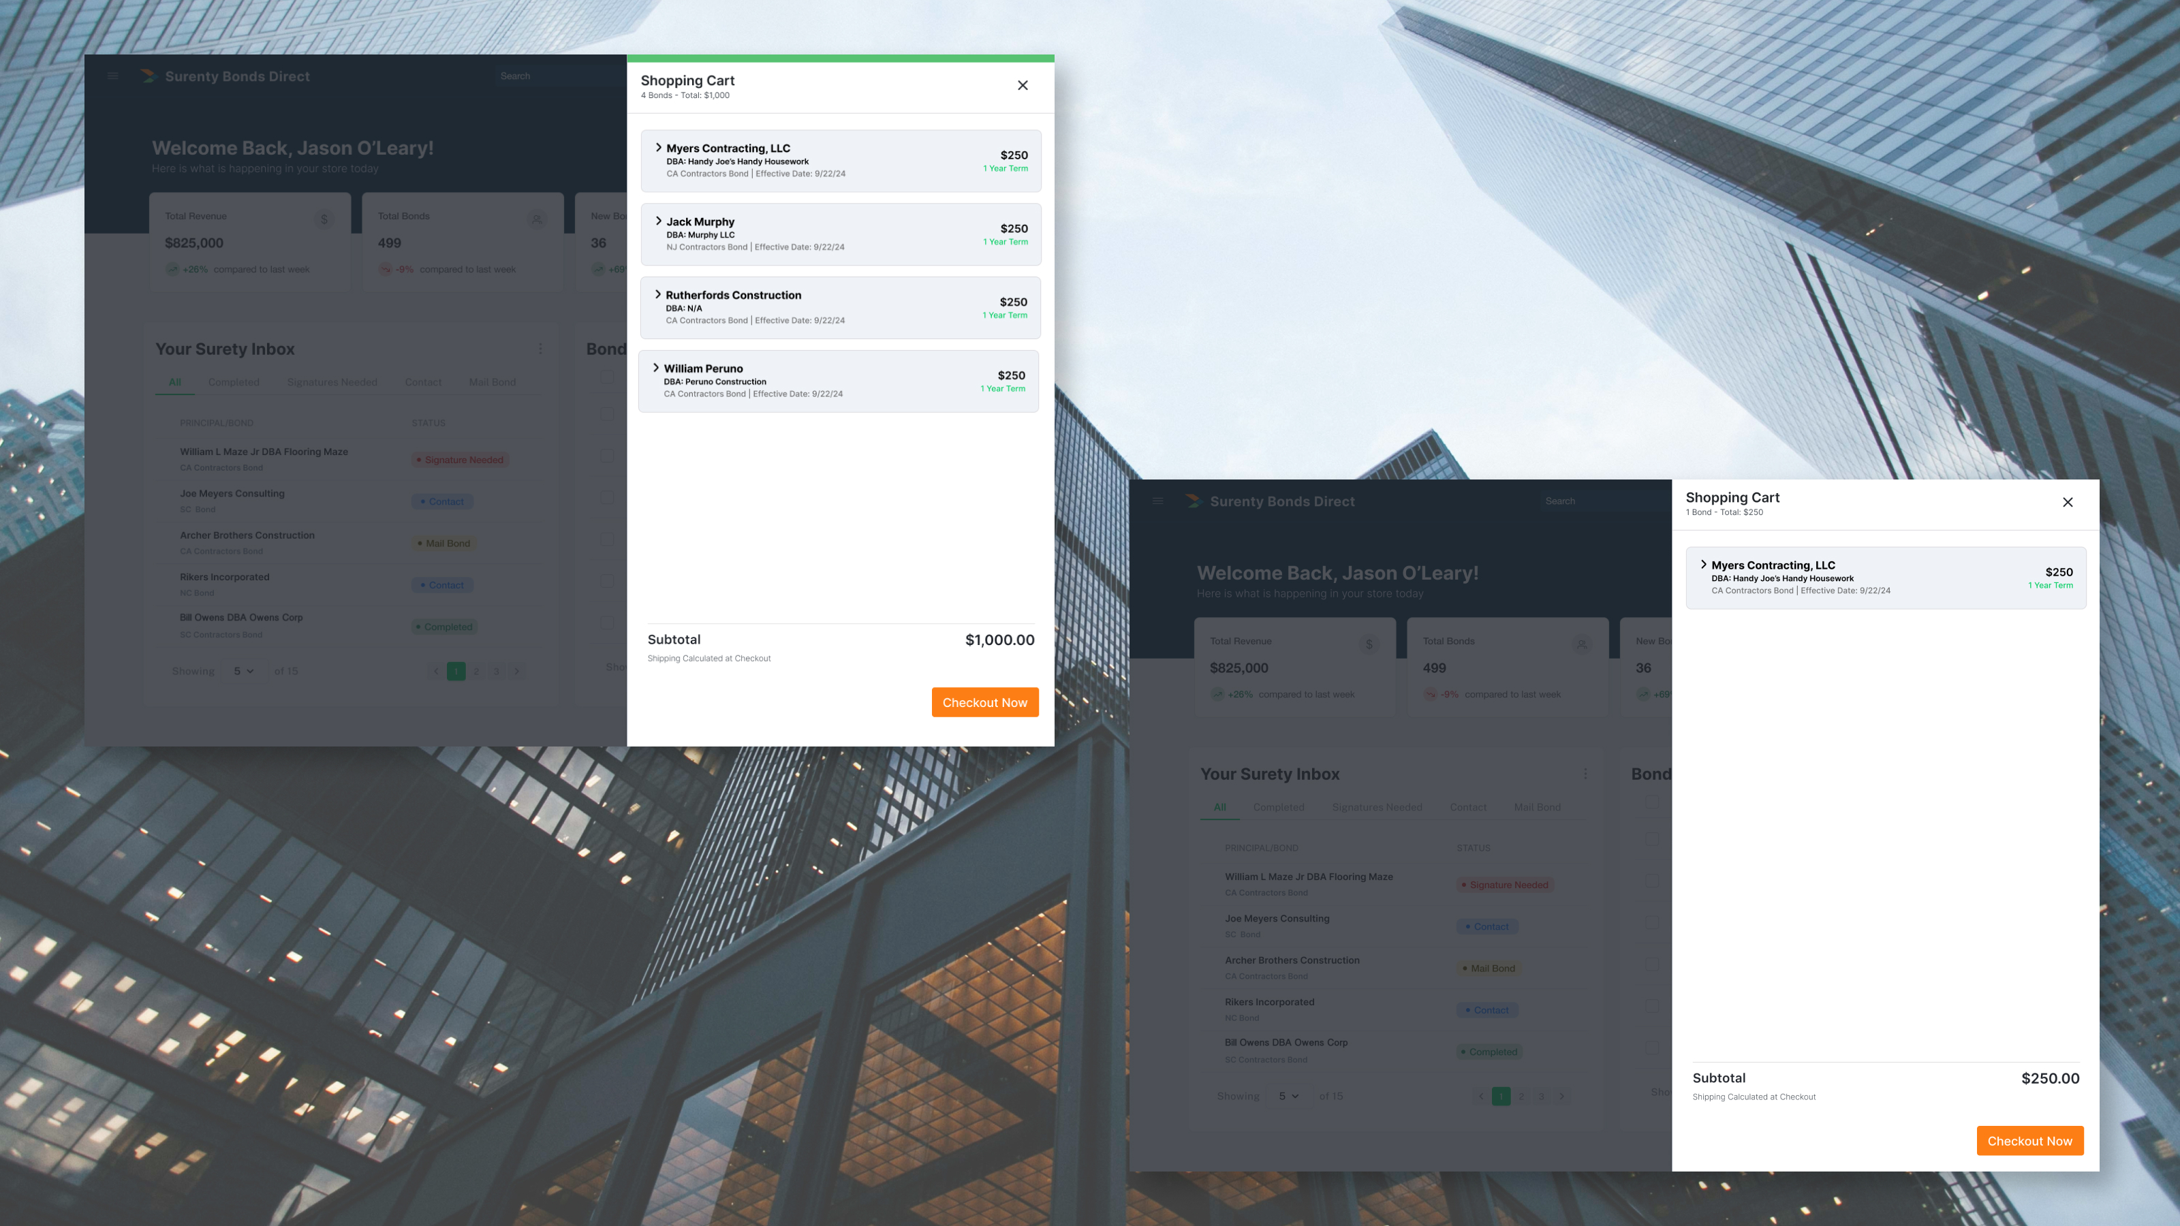This screenshot has width=2180, height=1226.
Task: Close the Shopping Cart totaling $250
Action: point(2068,503)
